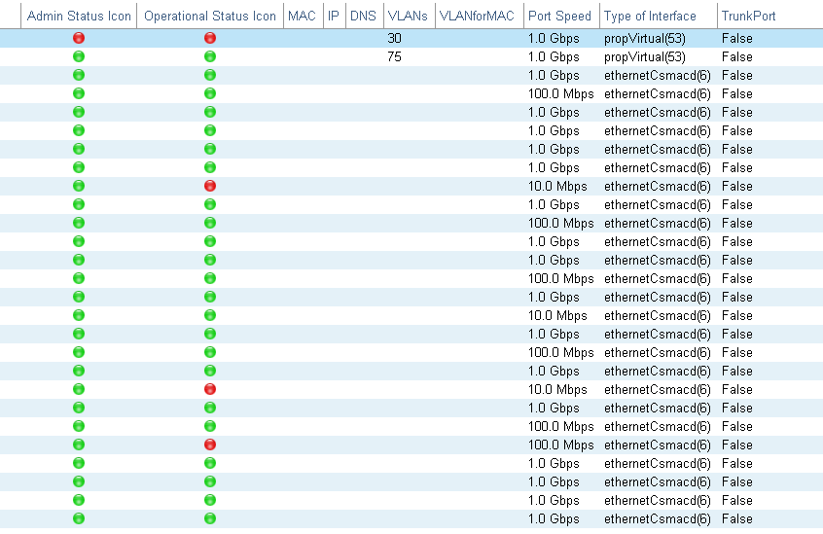Click 100.0 Mbps speed in first 100.0 Mbps row
Screen dimensions: 823x534
click(x=560, y=94)
